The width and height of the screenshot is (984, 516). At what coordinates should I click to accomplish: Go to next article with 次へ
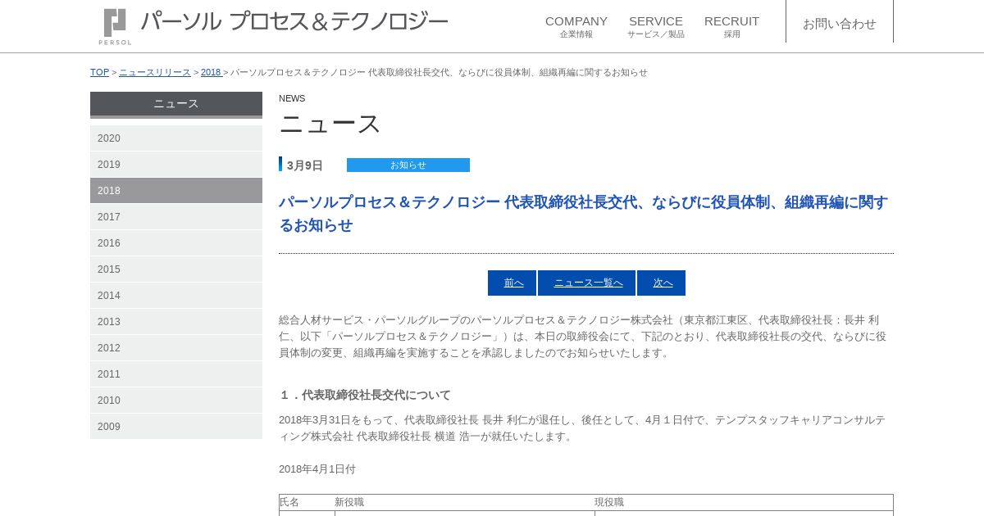(x=662, y=283)
